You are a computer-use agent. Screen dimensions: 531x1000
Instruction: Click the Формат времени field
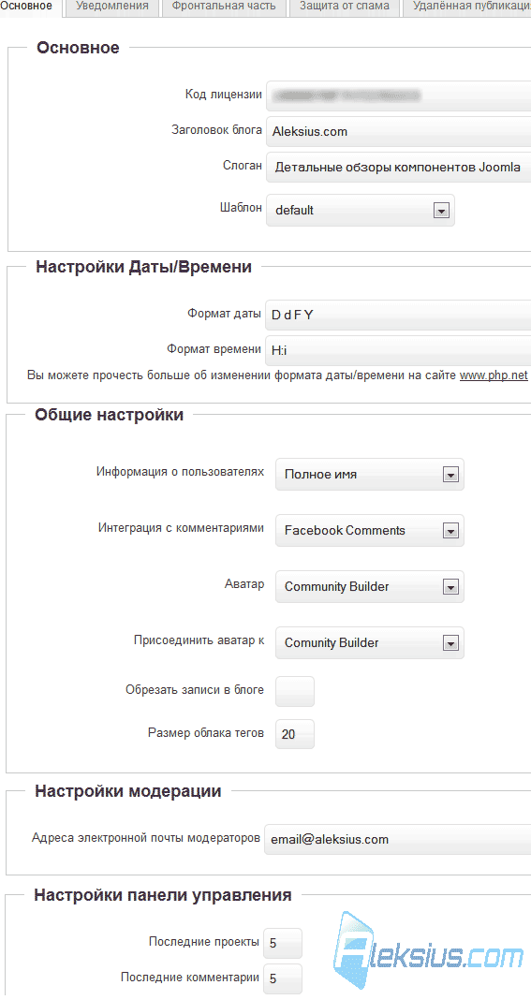[x=398, y=349]
